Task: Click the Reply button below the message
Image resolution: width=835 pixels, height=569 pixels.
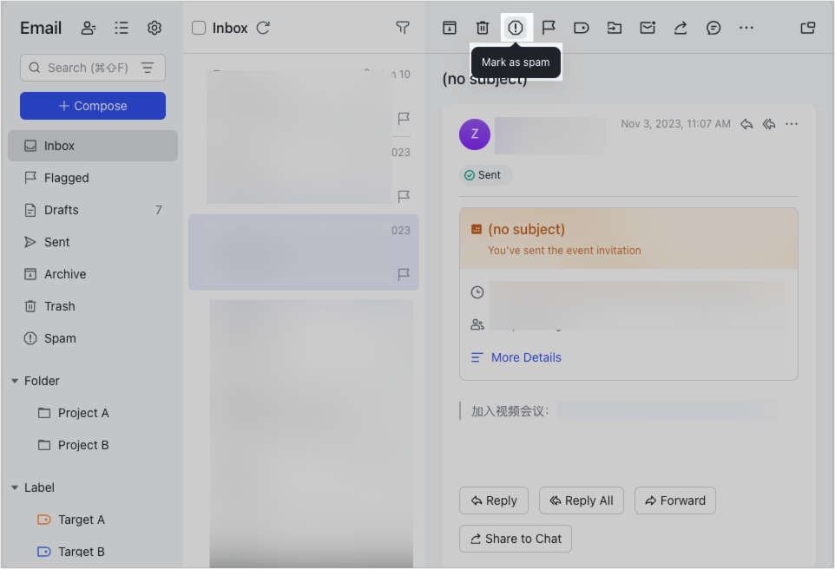Action: click(494, 500)
